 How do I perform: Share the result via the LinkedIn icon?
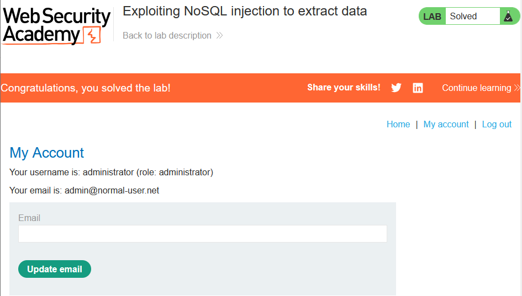tap(418, 88)
